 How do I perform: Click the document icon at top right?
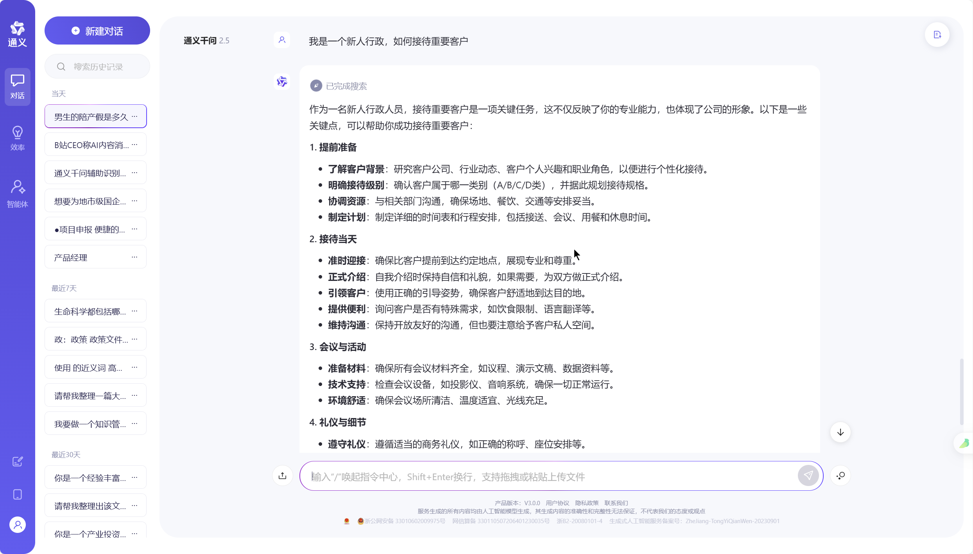click(937, 35)
